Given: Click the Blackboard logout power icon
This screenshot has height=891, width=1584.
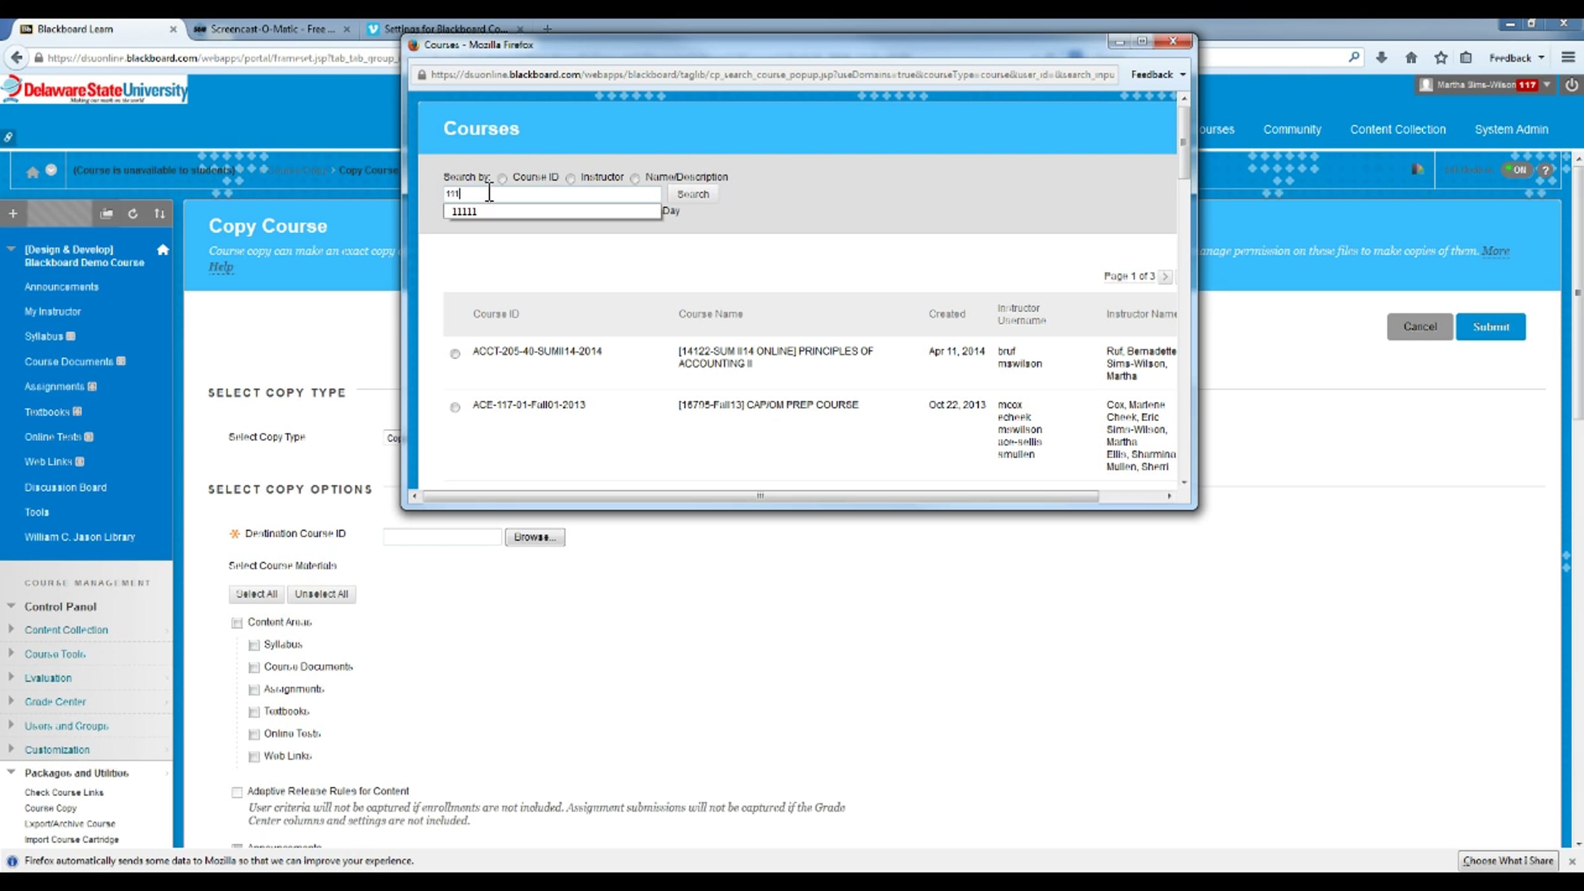Looking at the screenshot, I should click(x=1572, y=84).
